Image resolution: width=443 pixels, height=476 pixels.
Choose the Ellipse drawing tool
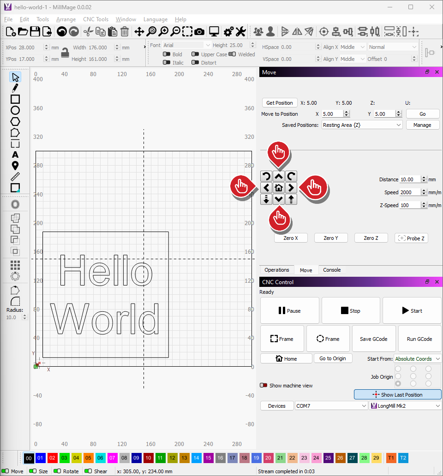coord(15,110)
